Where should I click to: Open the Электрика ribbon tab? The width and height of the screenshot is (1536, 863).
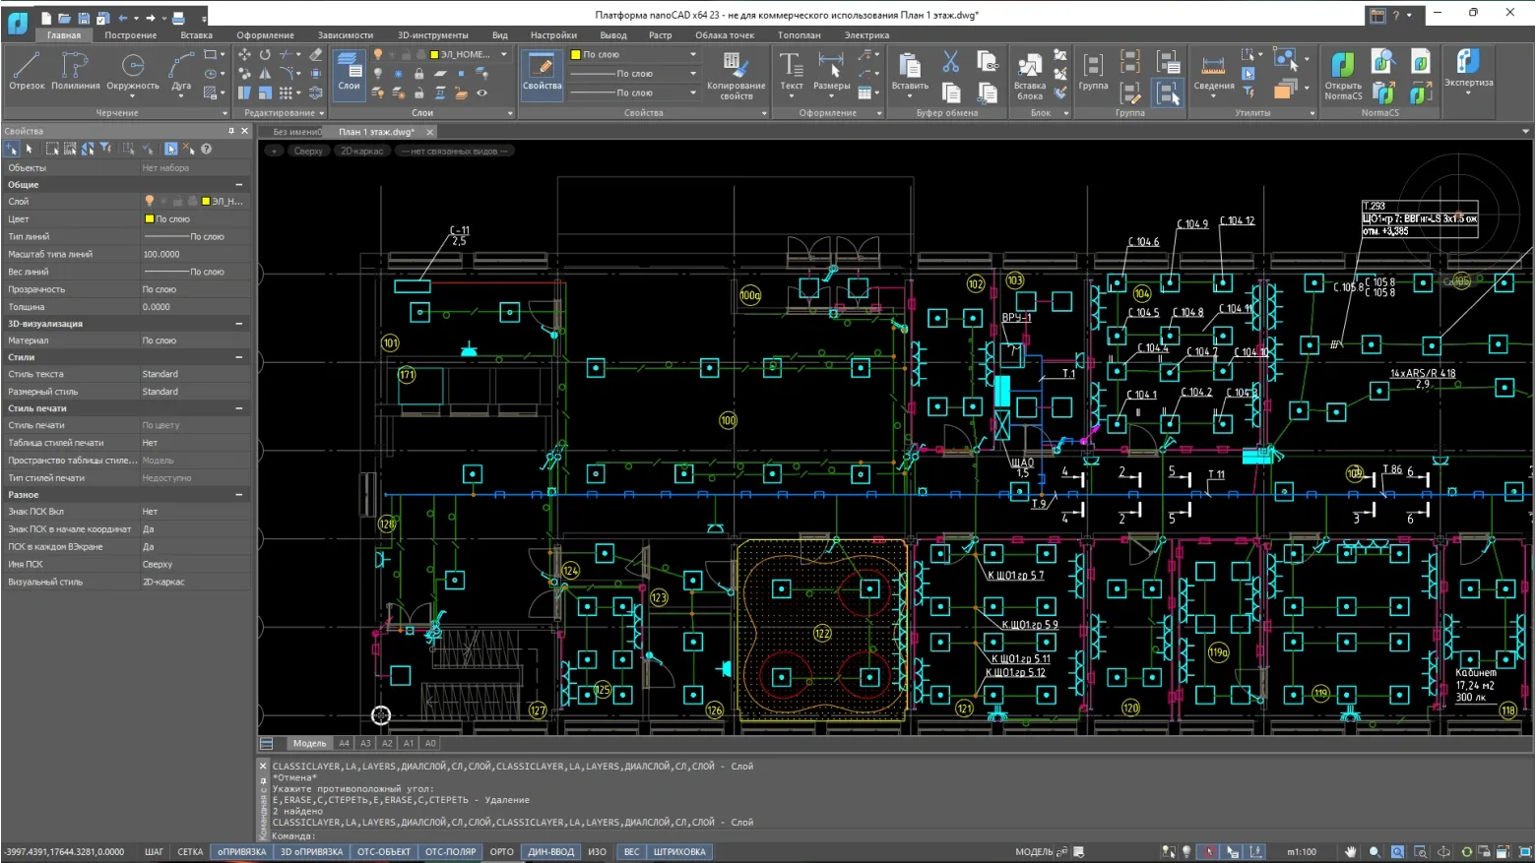click(x=865, y=35)
